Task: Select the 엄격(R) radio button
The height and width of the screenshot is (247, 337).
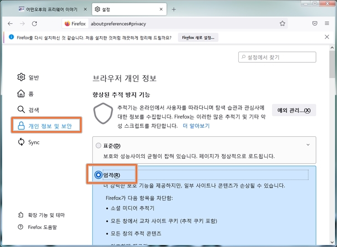Action: [x=98, y=175]
